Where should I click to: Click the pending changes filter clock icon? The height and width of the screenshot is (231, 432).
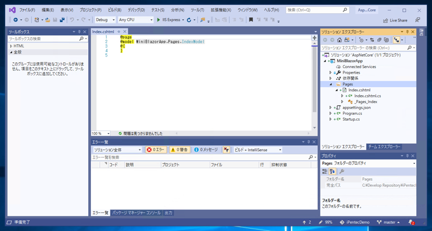click(361, 40)
